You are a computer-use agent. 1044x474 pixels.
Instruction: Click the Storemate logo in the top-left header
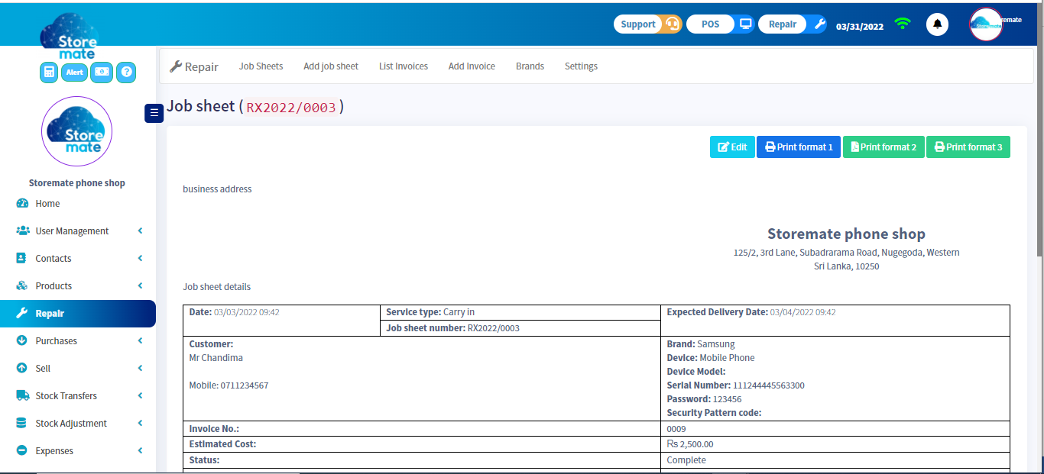tap(69, 35)
